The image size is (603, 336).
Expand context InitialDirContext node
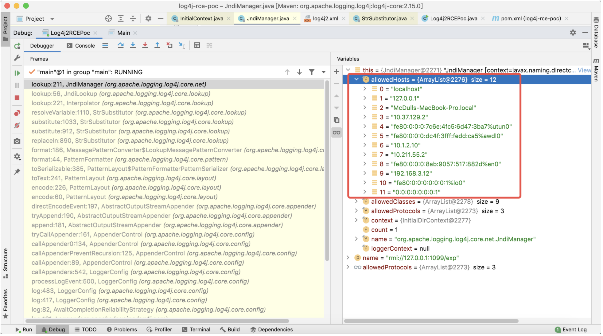[356, 220]
